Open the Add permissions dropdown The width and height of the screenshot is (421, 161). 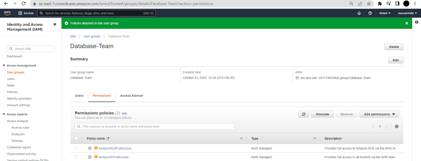pyautogui.click(x=379, y=114)
